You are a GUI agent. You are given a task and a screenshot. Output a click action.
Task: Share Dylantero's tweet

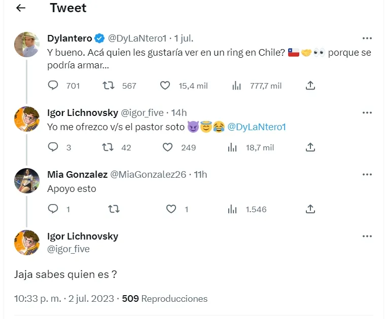(311, 86)
